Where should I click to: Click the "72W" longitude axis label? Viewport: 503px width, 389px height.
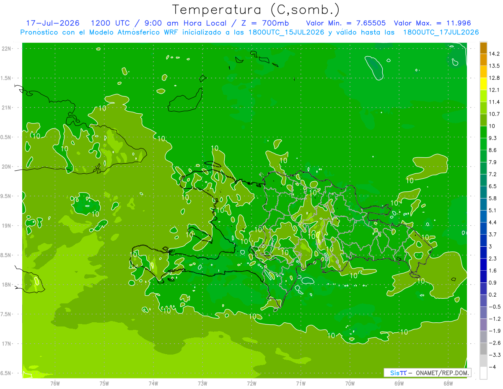click(251, 384)
